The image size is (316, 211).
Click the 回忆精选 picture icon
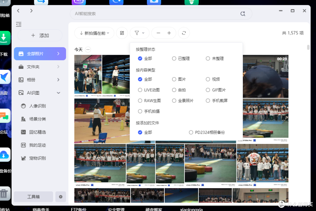point(23,132)
